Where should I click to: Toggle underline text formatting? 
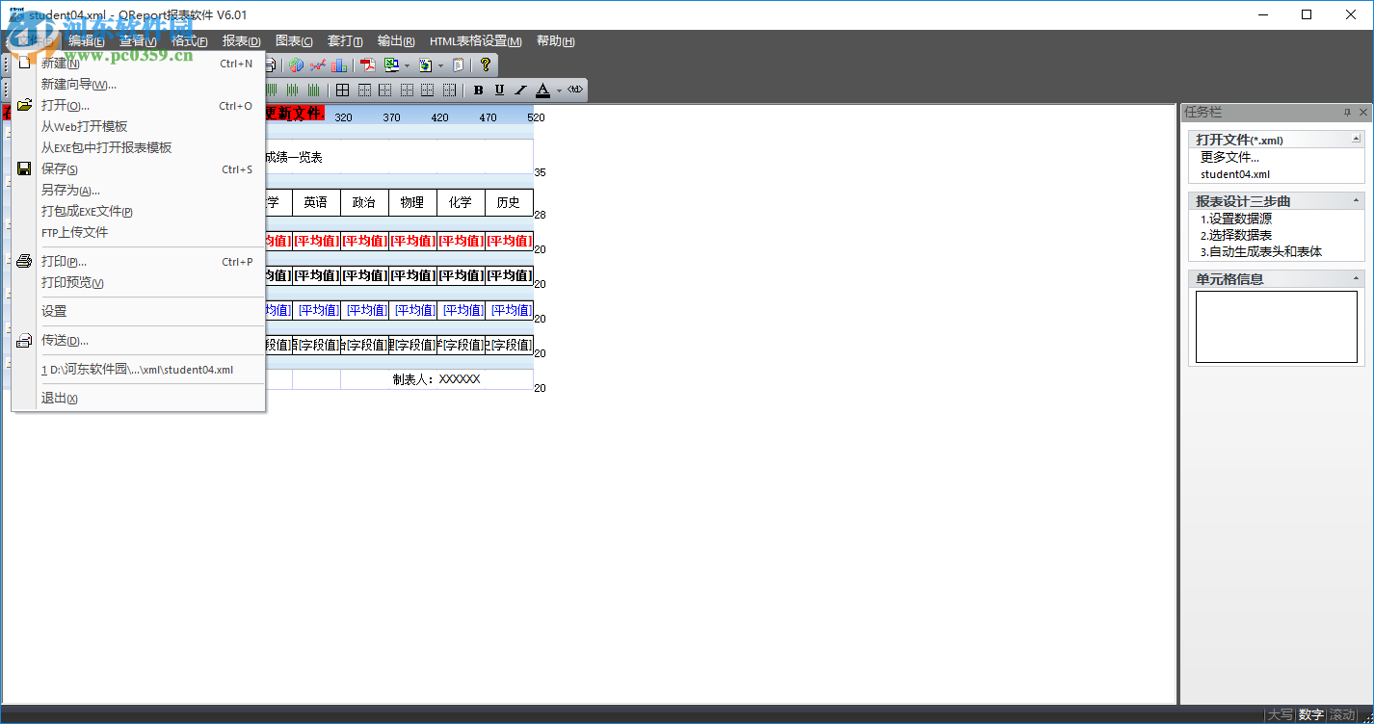click(499, 90)
